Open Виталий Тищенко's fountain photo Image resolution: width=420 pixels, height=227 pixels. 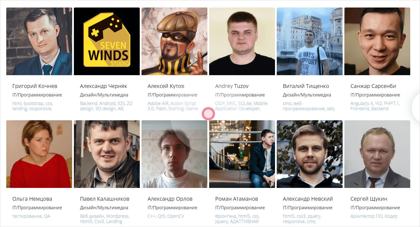(310, 41)
